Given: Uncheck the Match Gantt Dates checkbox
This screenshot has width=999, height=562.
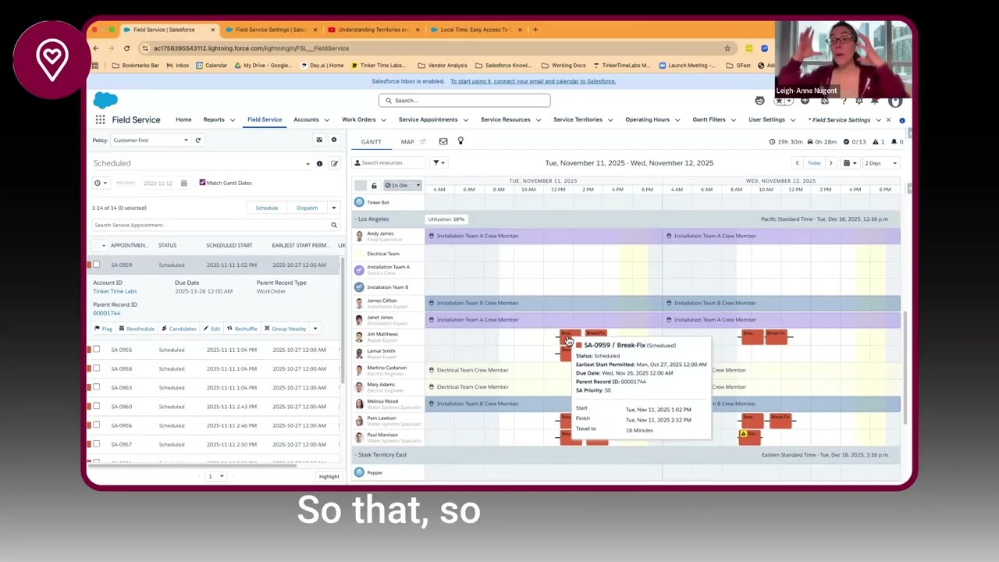Looking at the screenshot, I should coord(202,182).
